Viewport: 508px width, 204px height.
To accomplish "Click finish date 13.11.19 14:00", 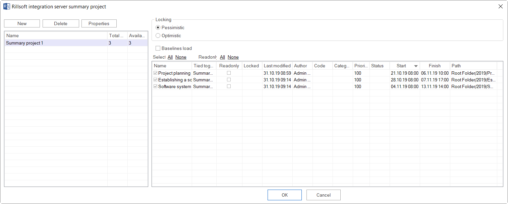I will 435,86.
